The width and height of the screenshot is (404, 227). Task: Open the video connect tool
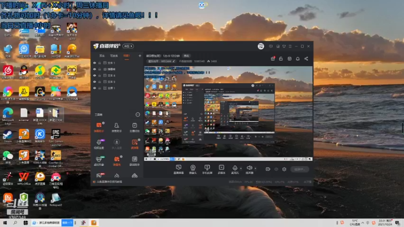99,144
